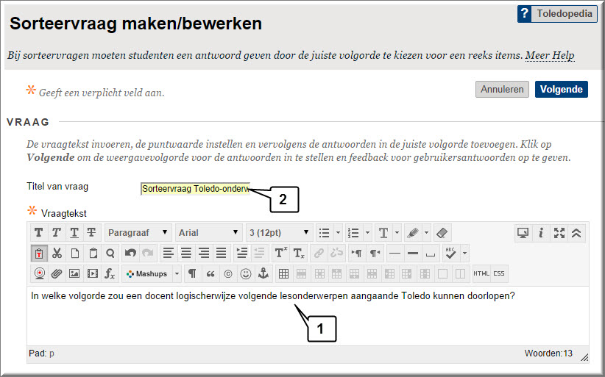
Task: Expand the highlight color picker arrow
Action: (426, 232)
